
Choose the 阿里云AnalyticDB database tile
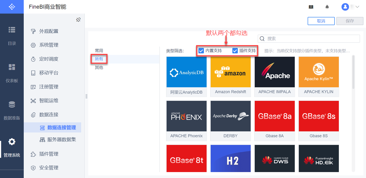pyautogui.click(x=187, y=77)
